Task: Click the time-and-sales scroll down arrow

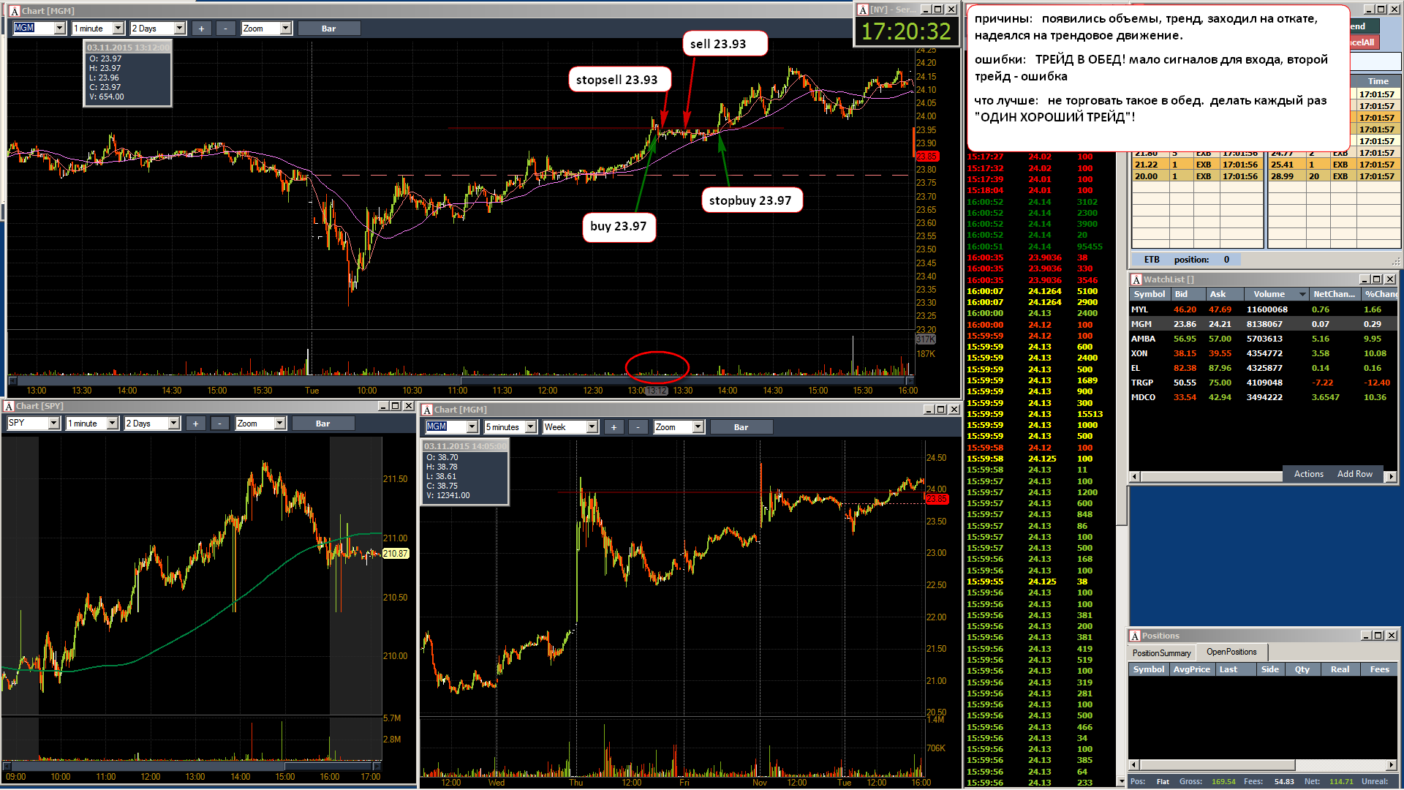Action: 1122,781
